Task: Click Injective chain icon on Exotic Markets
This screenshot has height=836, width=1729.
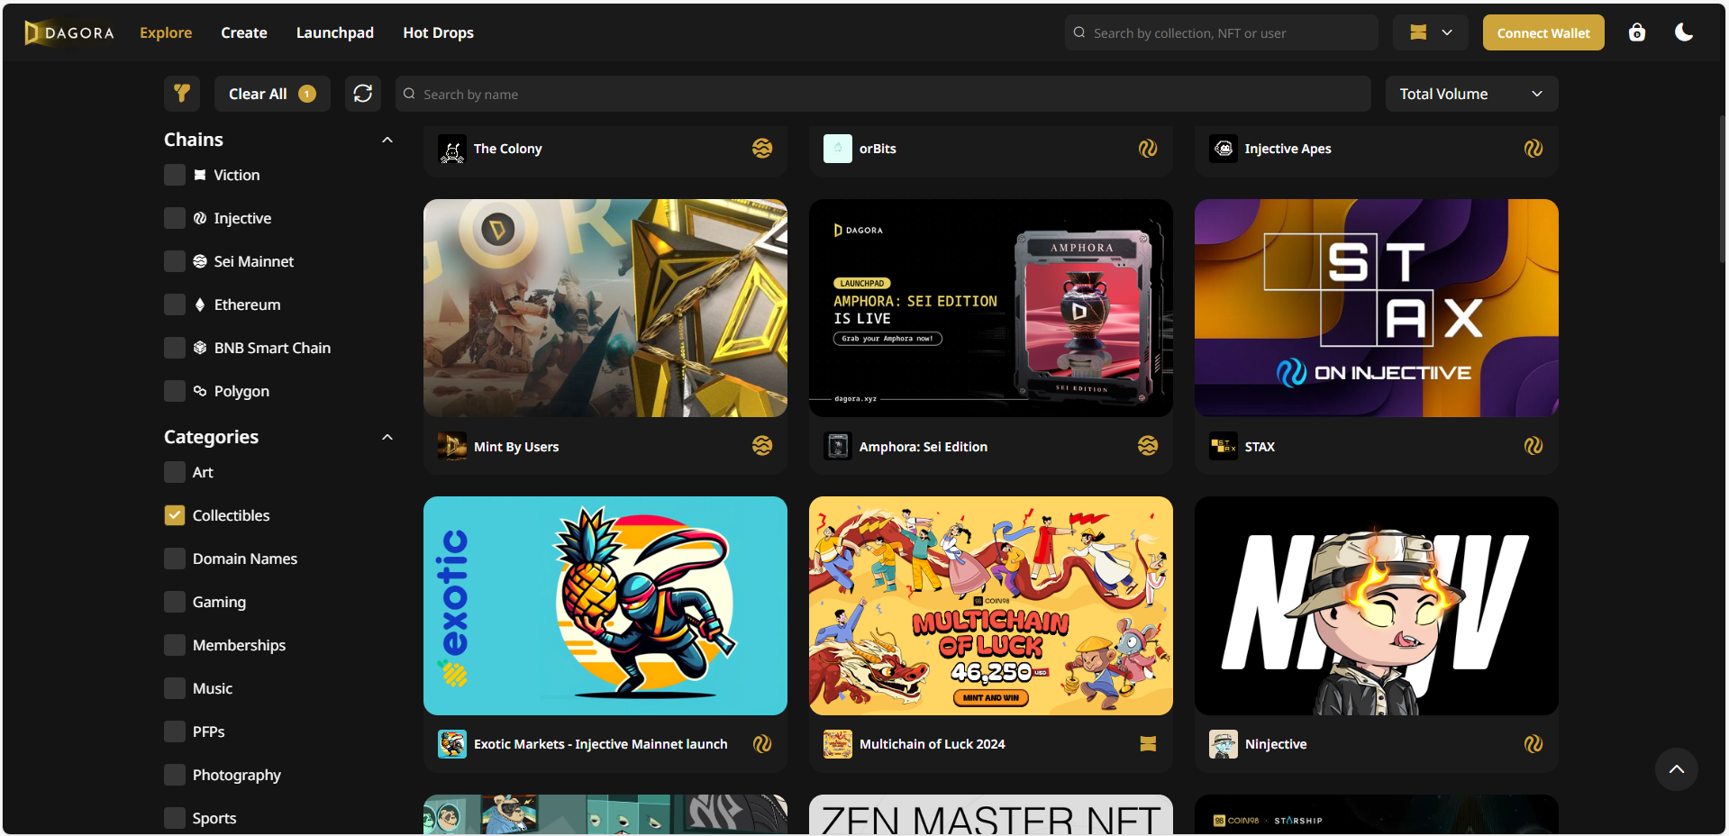Action: [762, 744]
